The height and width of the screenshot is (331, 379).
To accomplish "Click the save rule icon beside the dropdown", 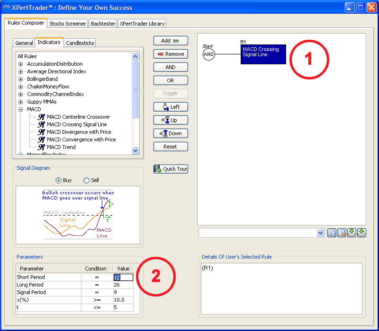I will point(332,233).
